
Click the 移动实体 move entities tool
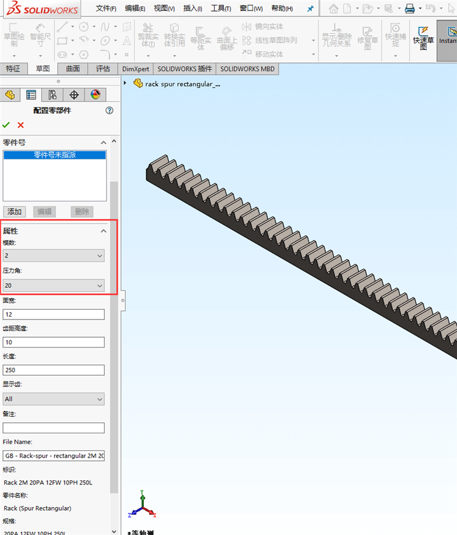pyautogui.click(x=263, y=54)
